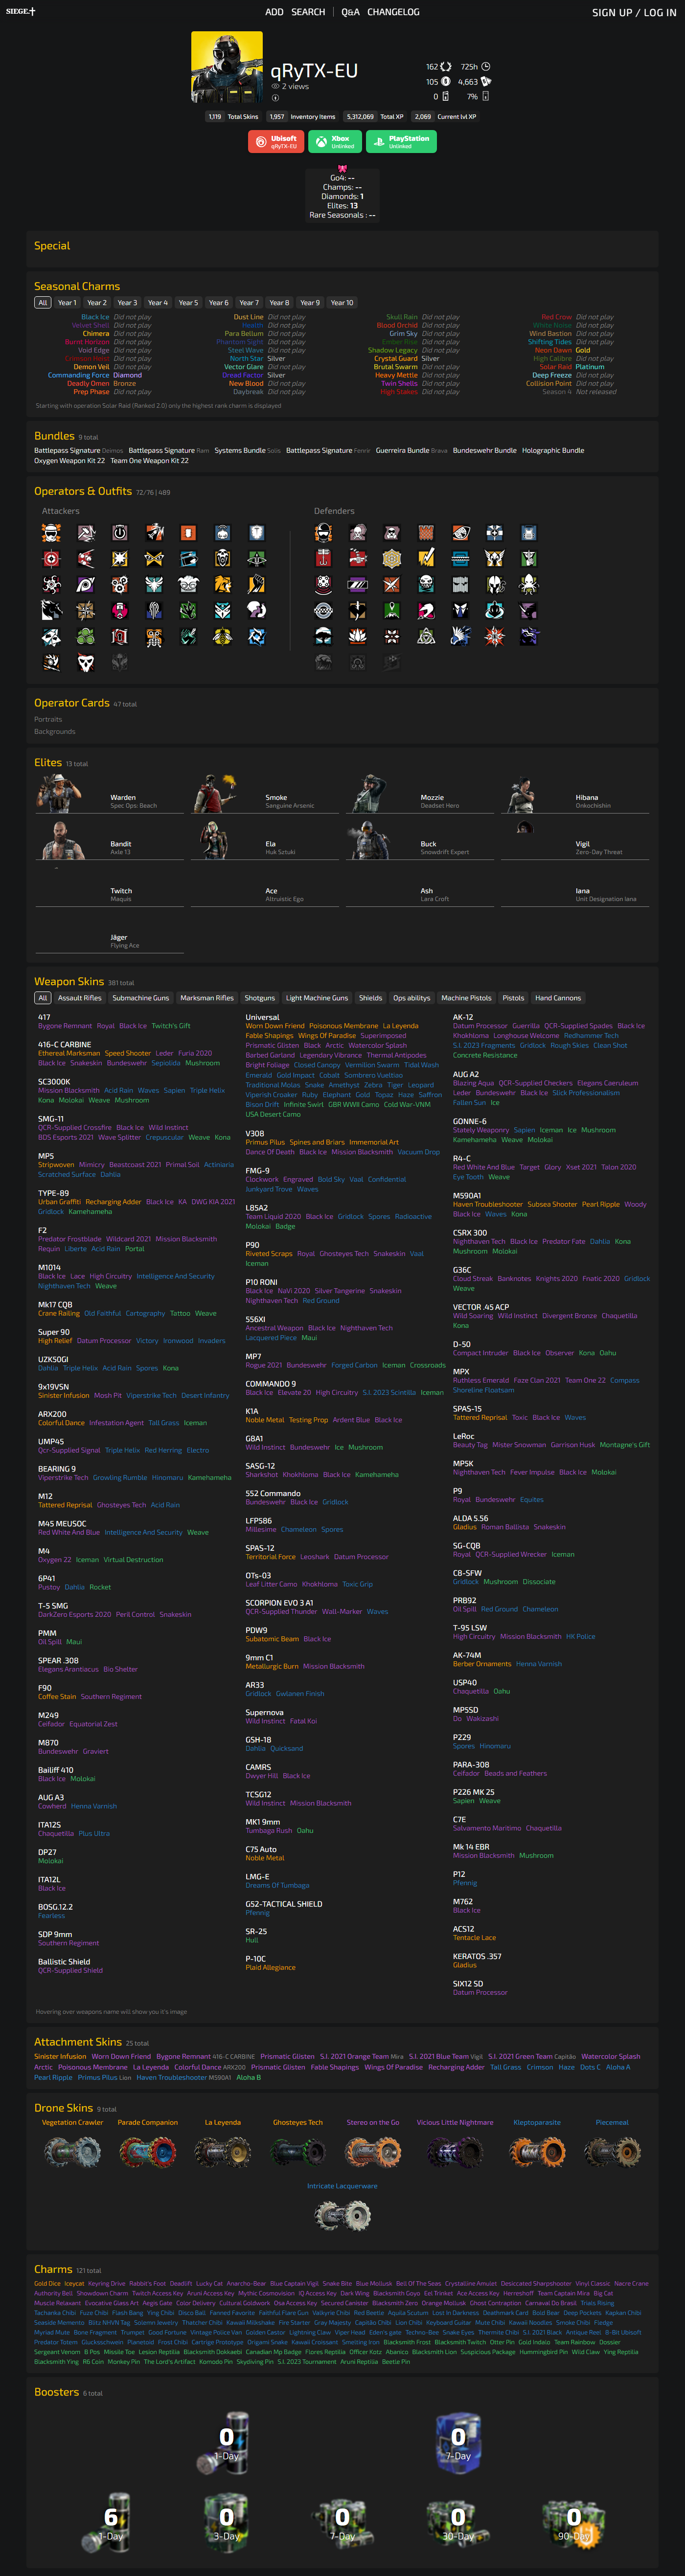The width and height of the screenshot is (685, 2576).
Task: Filter seasonal charms by Year 10
Action: (342, 303)
